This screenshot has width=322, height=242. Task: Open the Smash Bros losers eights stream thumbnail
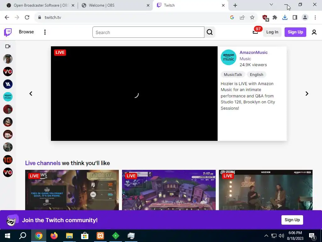169,190
